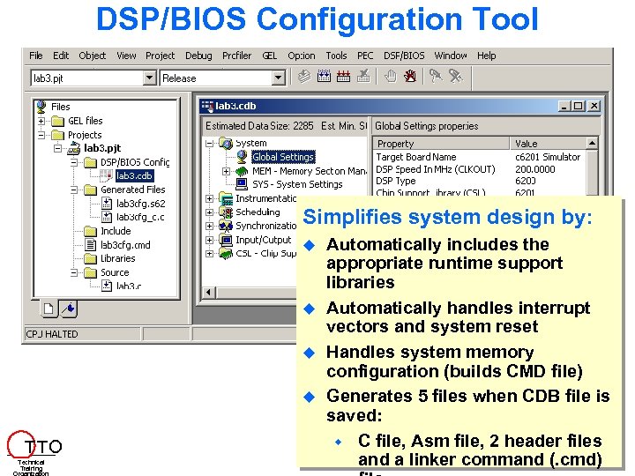Collapse the Projects folder
635x476 pixels.
click(x=41, y=135)
